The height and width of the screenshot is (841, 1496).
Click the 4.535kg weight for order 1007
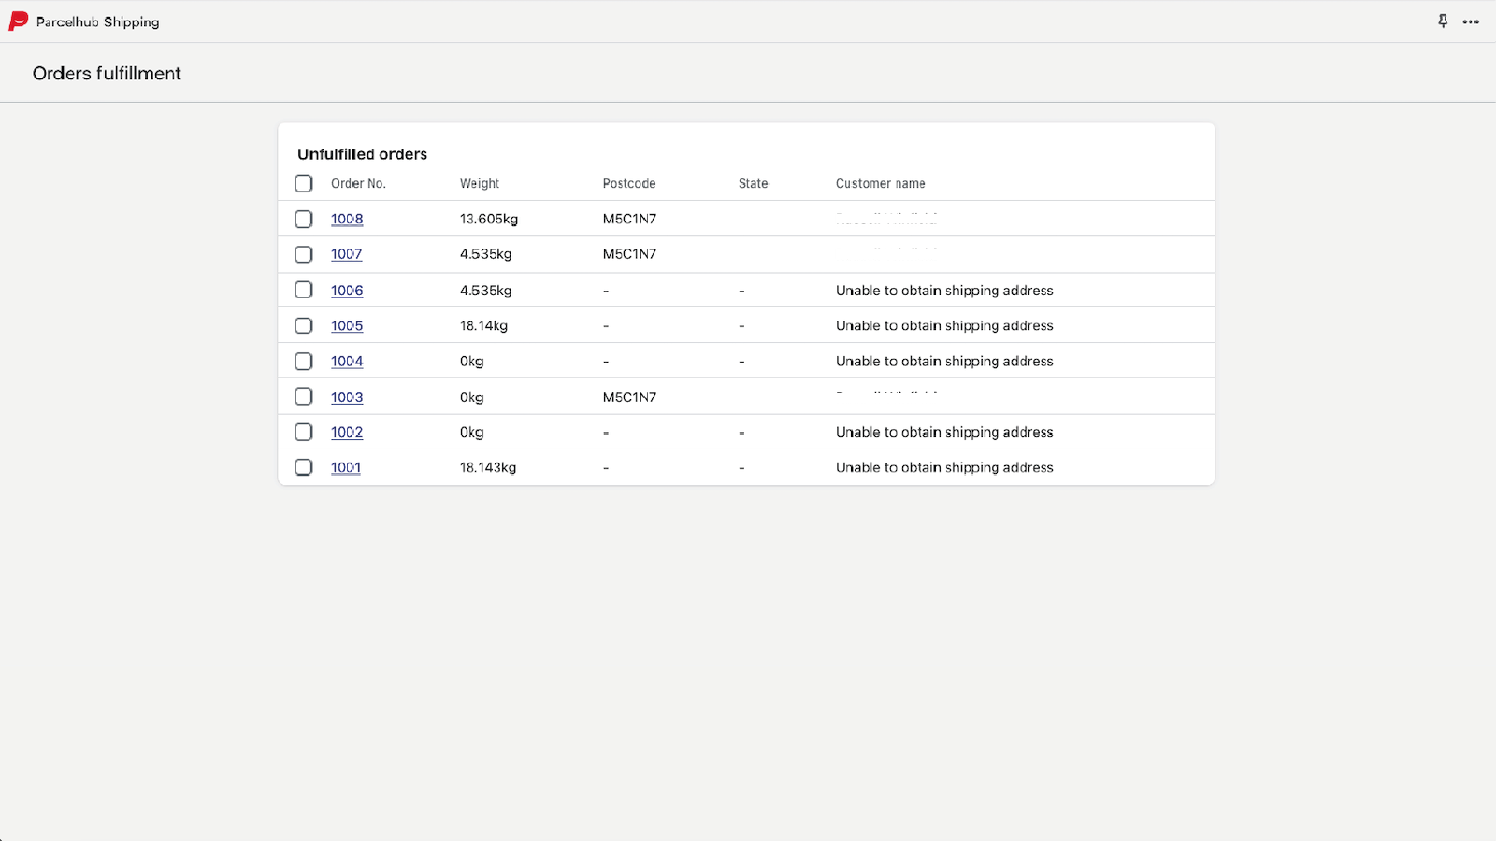[x=486, y=254]
